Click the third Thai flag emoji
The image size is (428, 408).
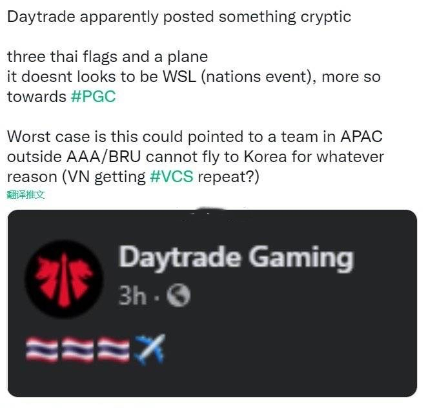114,350
